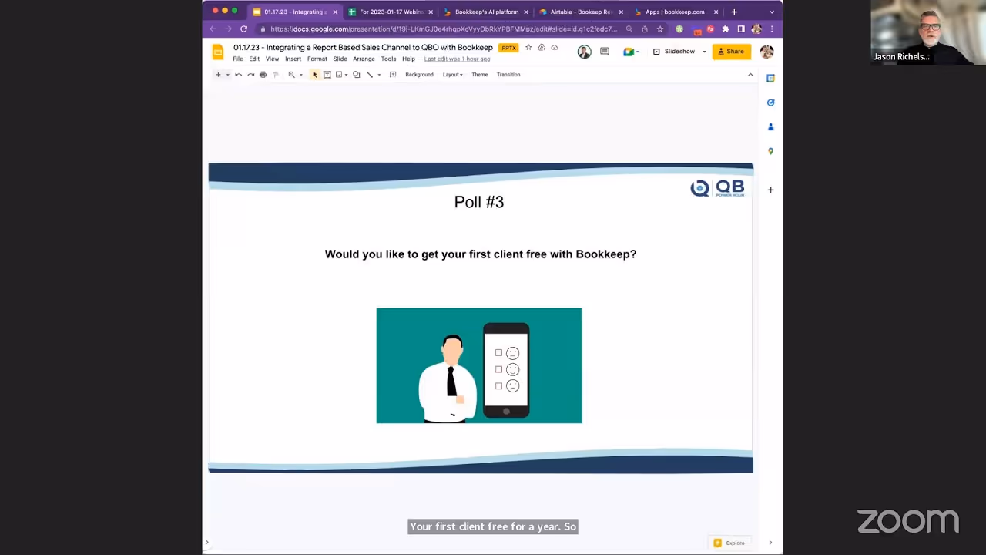This screenshot has height=555, width=986.
Task: Click the Transition button
Action: [x=508, y=75]
